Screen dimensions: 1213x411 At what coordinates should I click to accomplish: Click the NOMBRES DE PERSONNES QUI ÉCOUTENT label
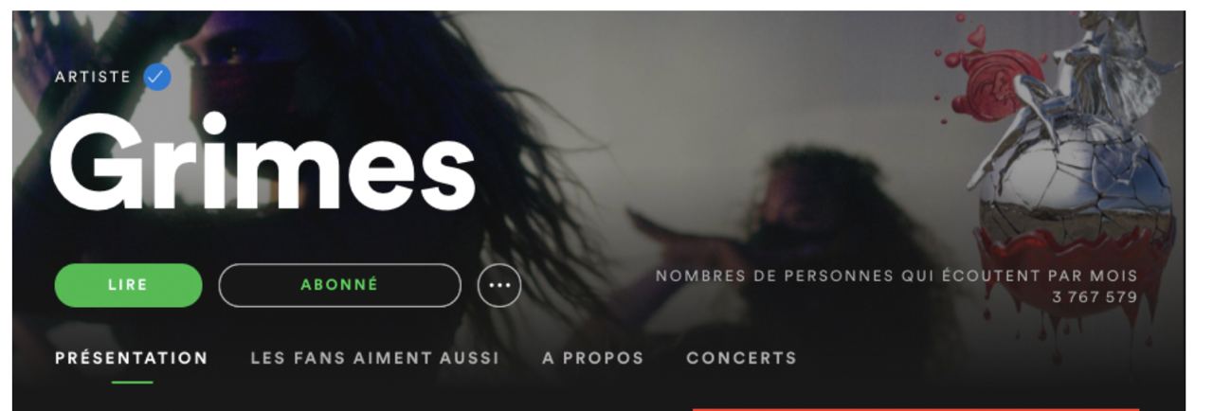pos(896,277)
